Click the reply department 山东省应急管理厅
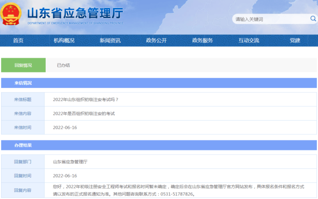This screenshot has height=199, width=318. pyautogui.click(x=70, y=162)
